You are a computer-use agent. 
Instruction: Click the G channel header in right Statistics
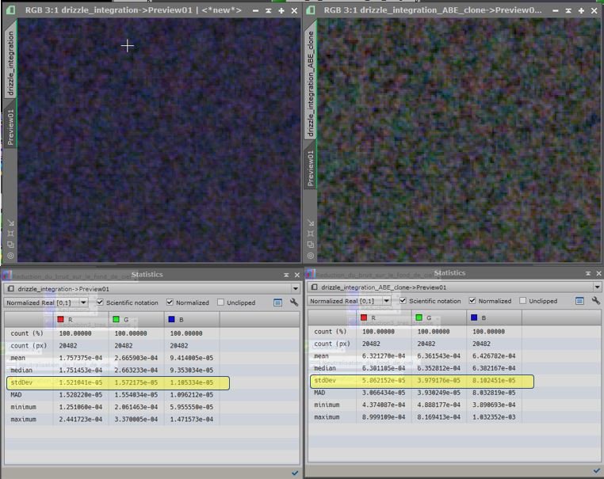point(439,317)
